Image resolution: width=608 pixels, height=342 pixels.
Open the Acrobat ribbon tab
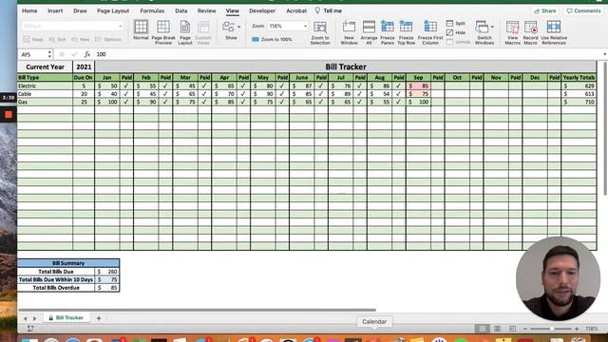pos(296,10)
